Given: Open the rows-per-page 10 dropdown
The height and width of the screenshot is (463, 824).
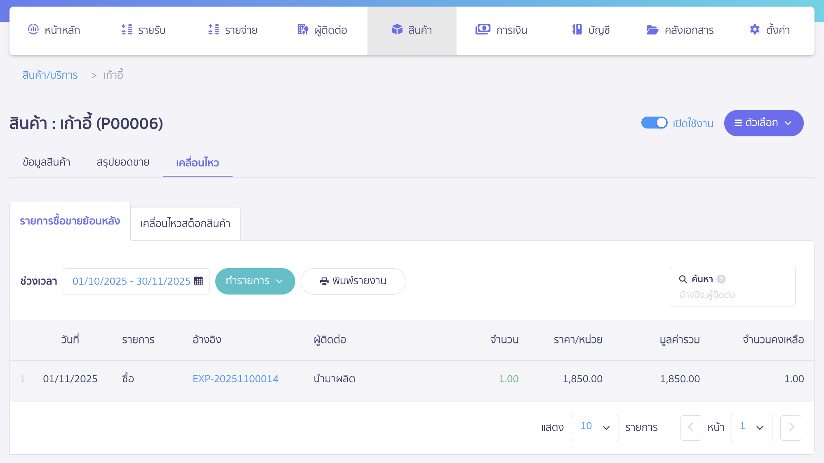Looking at the screenshot, I should [x=594, y=428].
